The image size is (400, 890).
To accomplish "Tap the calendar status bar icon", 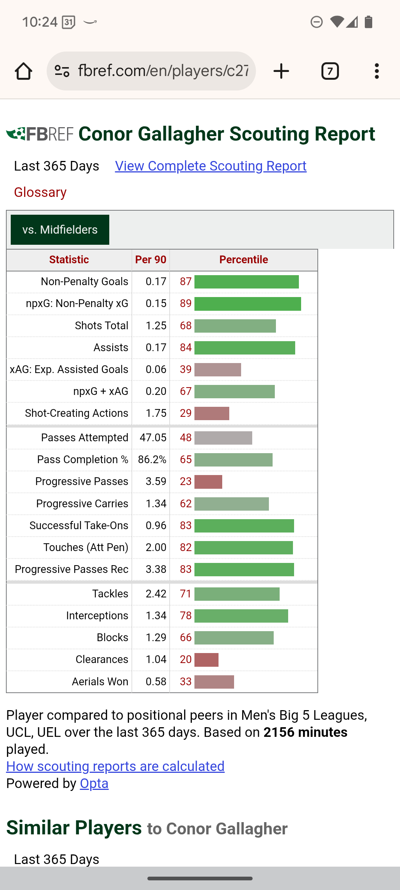I will coord(69,22).
